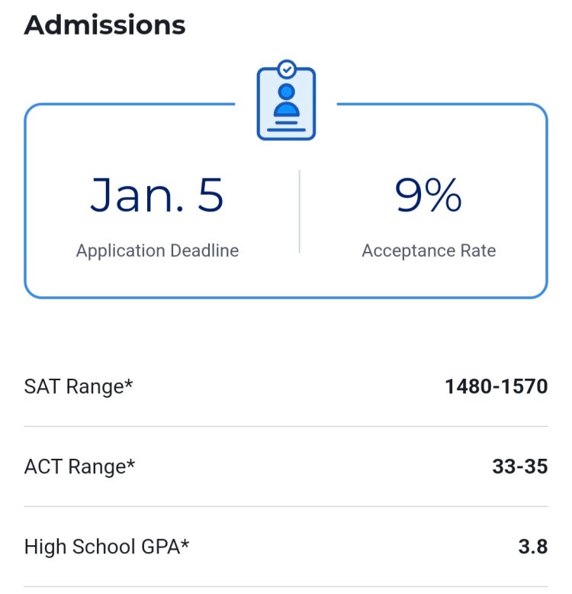Tap the Acceptance Rate label
The height and width of the screenshot is (594, 572).
[429, 250]
